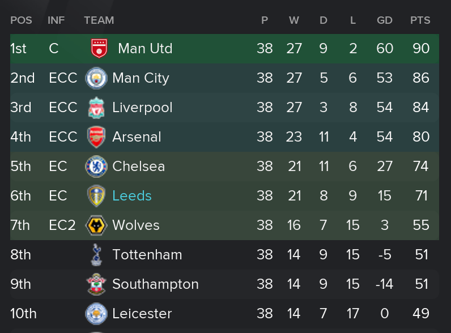
Task: Open the Man Utd team page
Action: tap(145, 49)
